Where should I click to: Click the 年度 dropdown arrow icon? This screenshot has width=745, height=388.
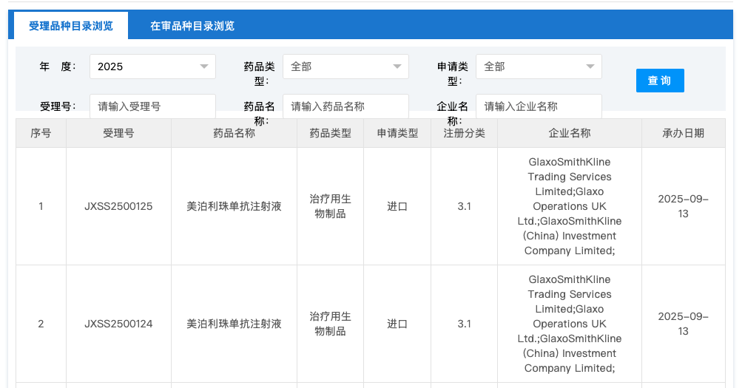pos(204,67)
